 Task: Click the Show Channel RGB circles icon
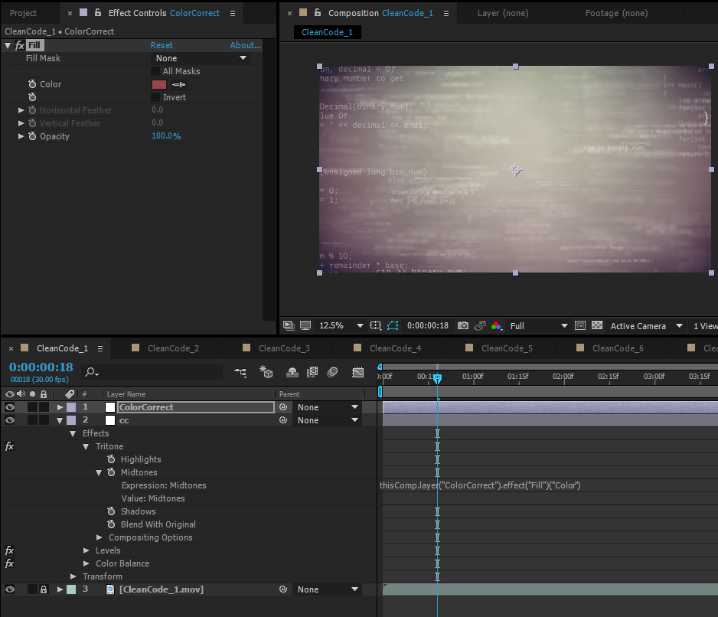pyautogui.click(x=497, y=325)
